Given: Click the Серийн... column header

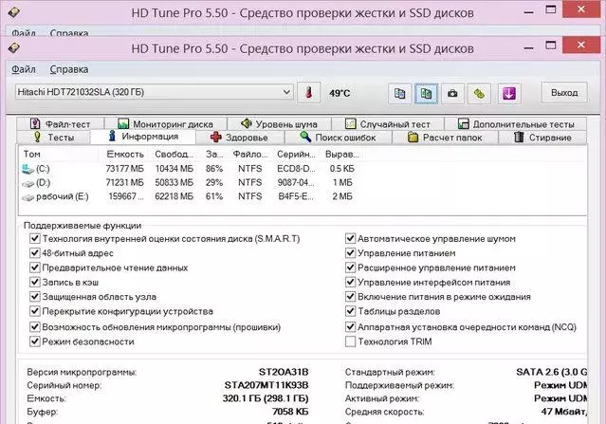Looking at the screenshot, I should [x=296, y=155].
